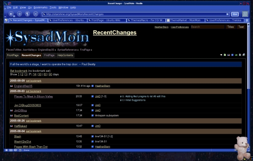253x161 pixels.
Task: Show changes for 30 days
Action: pos(40,74)
